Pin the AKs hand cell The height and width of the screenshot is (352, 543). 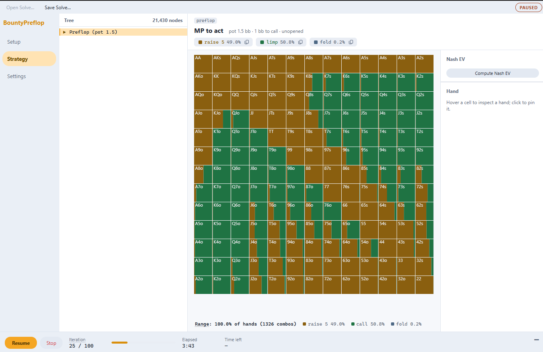[222, 64]
